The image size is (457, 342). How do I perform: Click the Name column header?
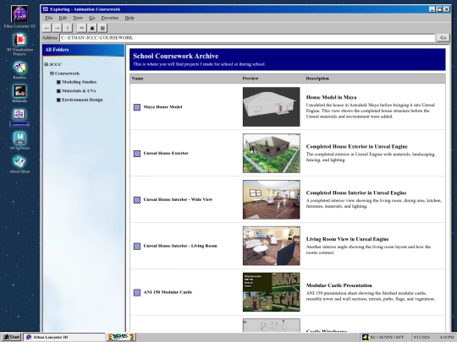tap(138, 79)
